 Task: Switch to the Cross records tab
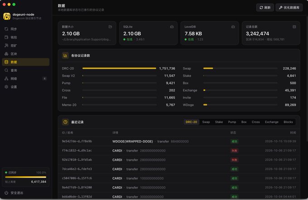(256, 122)
